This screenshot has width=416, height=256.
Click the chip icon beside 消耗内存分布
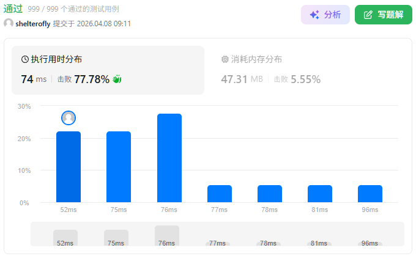(225, 59)
